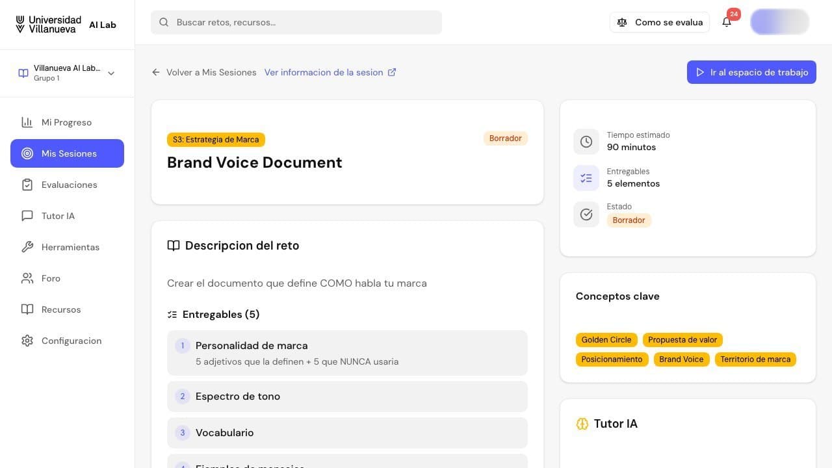This screenshot has width=832, height=468.
Task: Open Mis Sesiones in the sidebar
Action: 67,153
